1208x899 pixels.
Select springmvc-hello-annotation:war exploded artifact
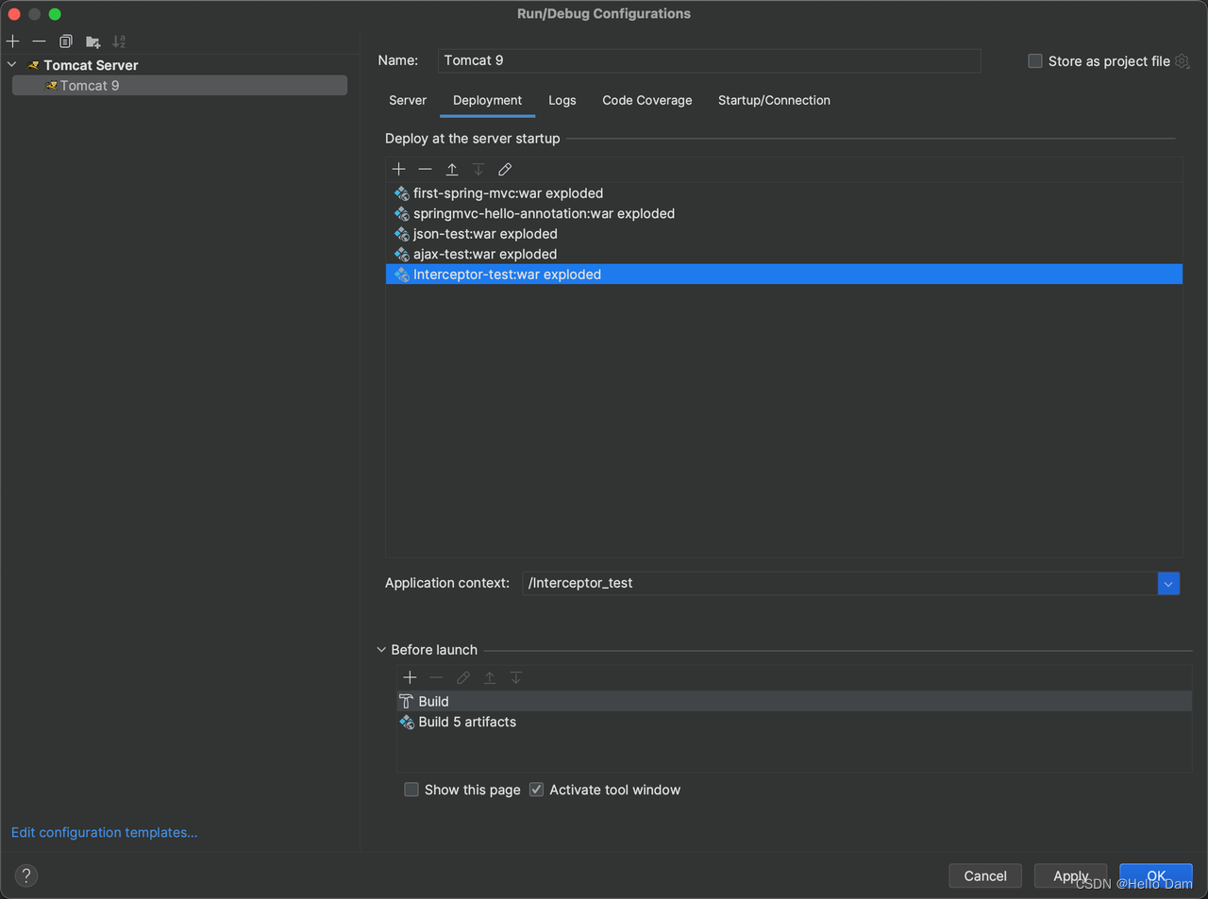point(784,213)
